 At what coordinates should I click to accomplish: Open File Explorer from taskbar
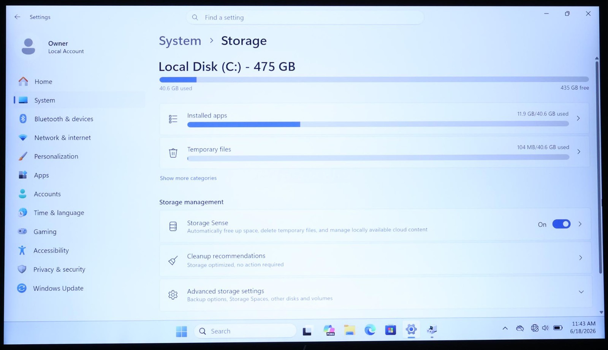[x=350, y=330]
